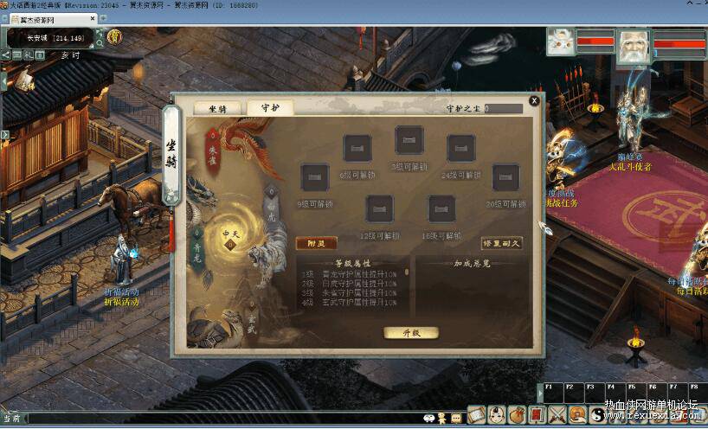Click the 白虎守护属性提升10% row
Image resolution: width=708 pixels, height=429 pixels.
tap(350, 284)
